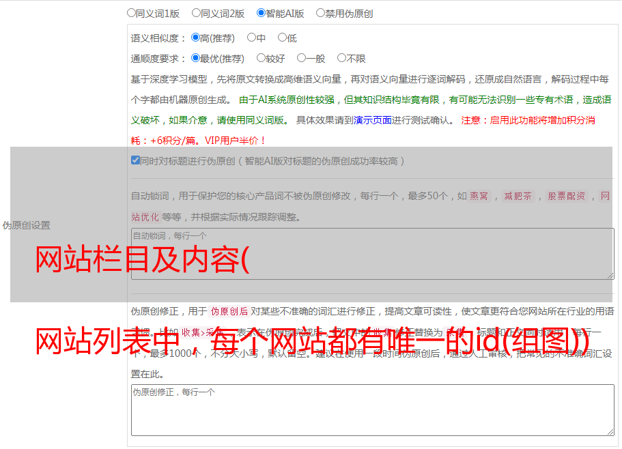Set 通顺度要求 to 一般
622x449 pixels.
pos(302,58)
